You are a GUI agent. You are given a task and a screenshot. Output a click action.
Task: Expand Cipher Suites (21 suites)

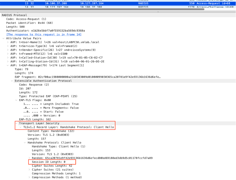click(x=29, y=170)
